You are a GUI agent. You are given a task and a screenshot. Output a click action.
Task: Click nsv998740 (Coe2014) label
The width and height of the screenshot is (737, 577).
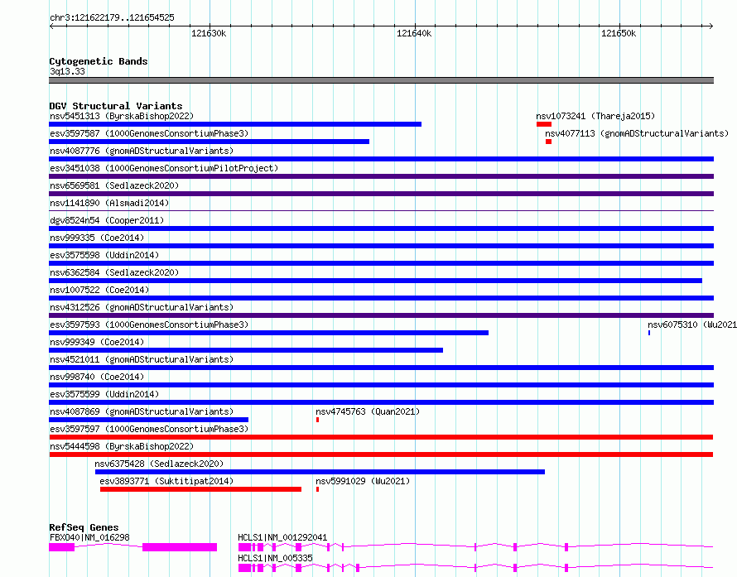[x=97, y=377]
